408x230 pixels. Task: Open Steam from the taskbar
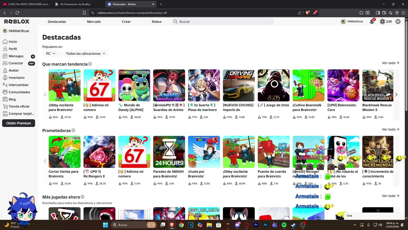click(x=293, y=225)
